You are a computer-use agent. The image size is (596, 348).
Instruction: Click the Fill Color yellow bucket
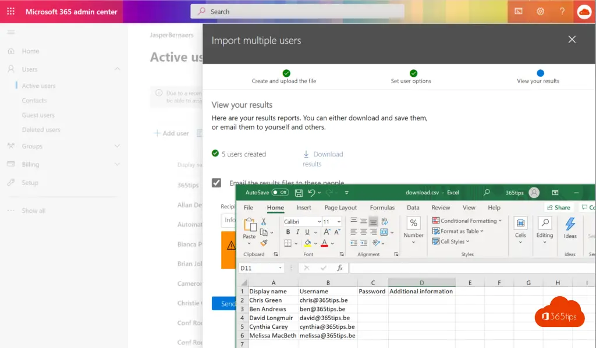click(307, 243)
